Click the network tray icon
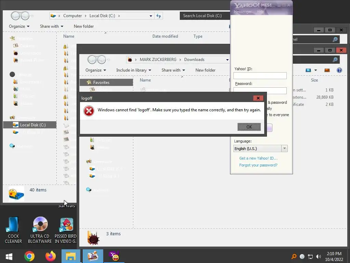 [x=310, y=256]
